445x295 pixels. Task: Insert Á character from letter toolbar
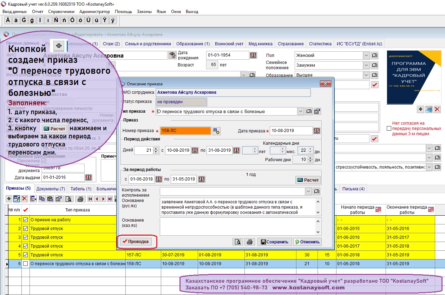(8, 20)
